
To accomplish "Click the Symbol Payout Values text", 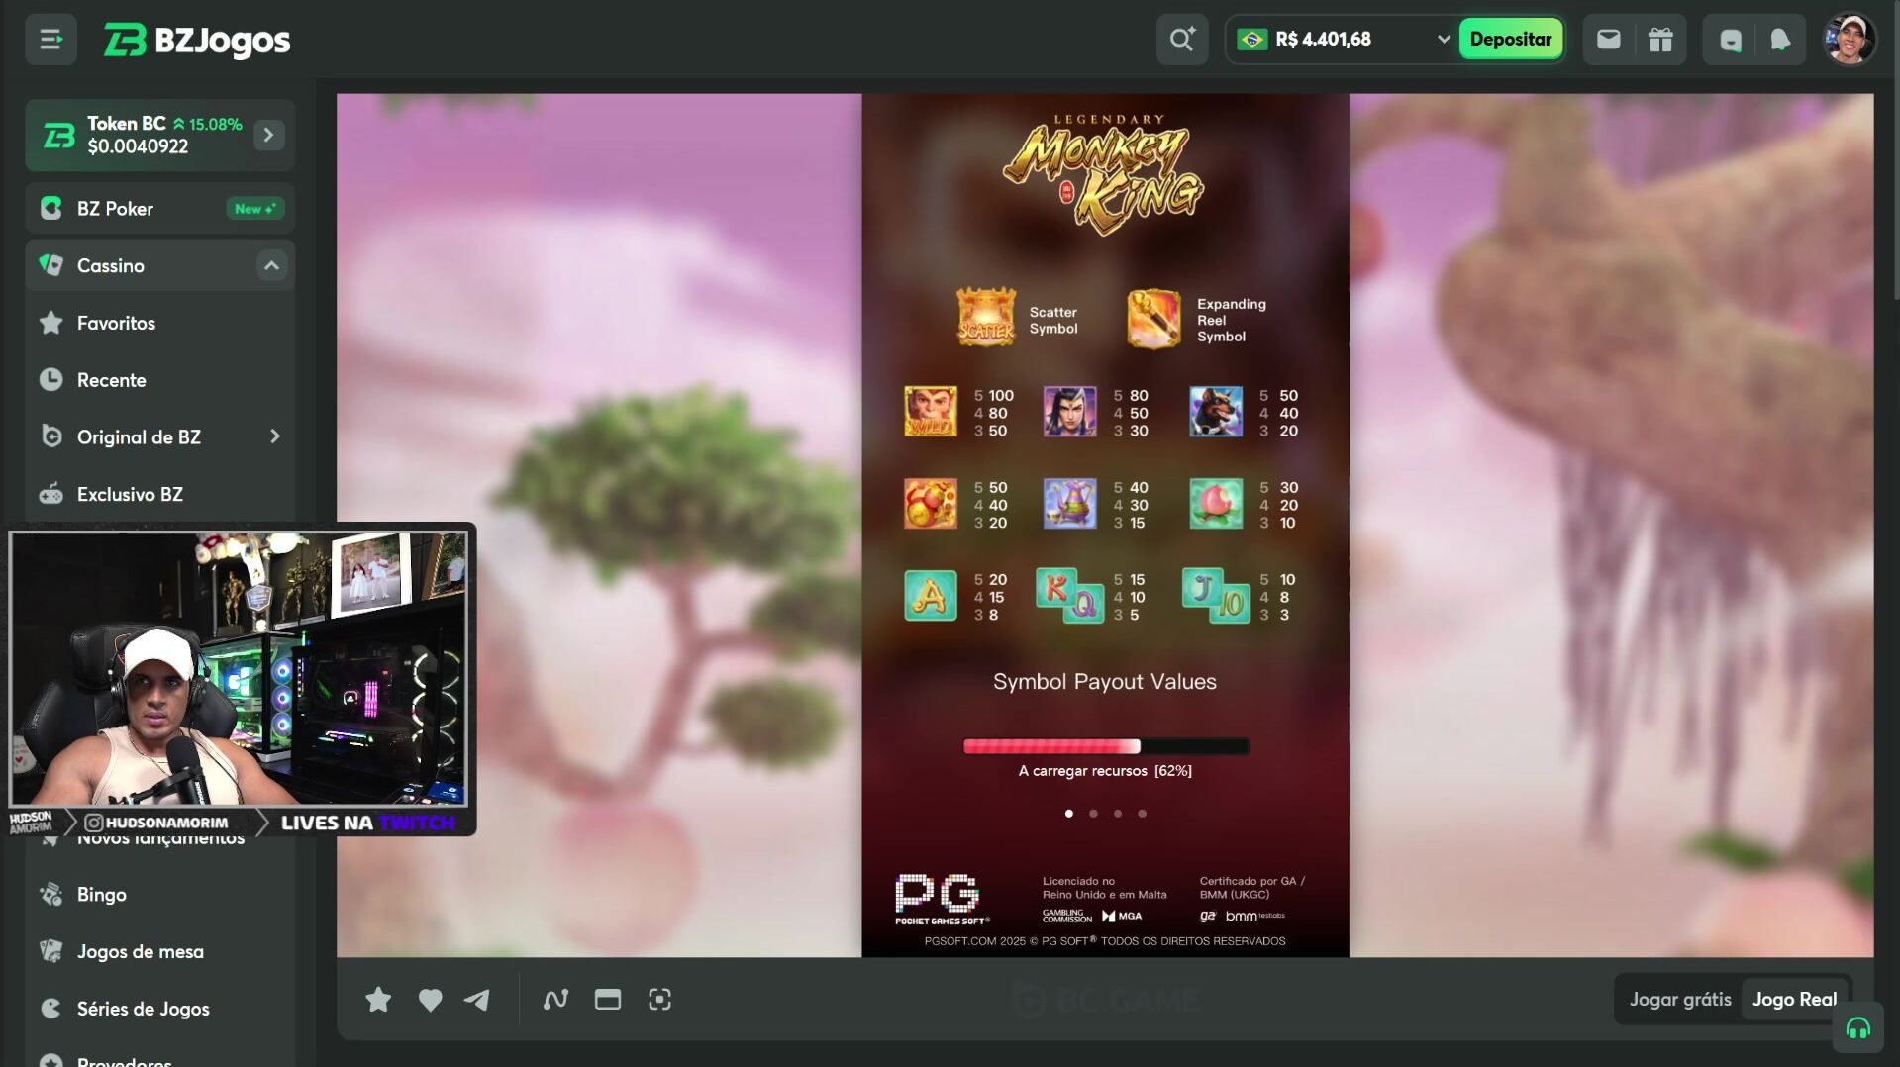I will tap(1105, 682).
